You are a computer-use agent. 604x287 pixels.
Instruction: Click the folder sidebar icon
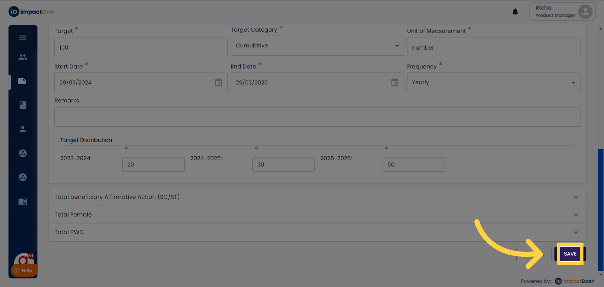click(22, 81)
